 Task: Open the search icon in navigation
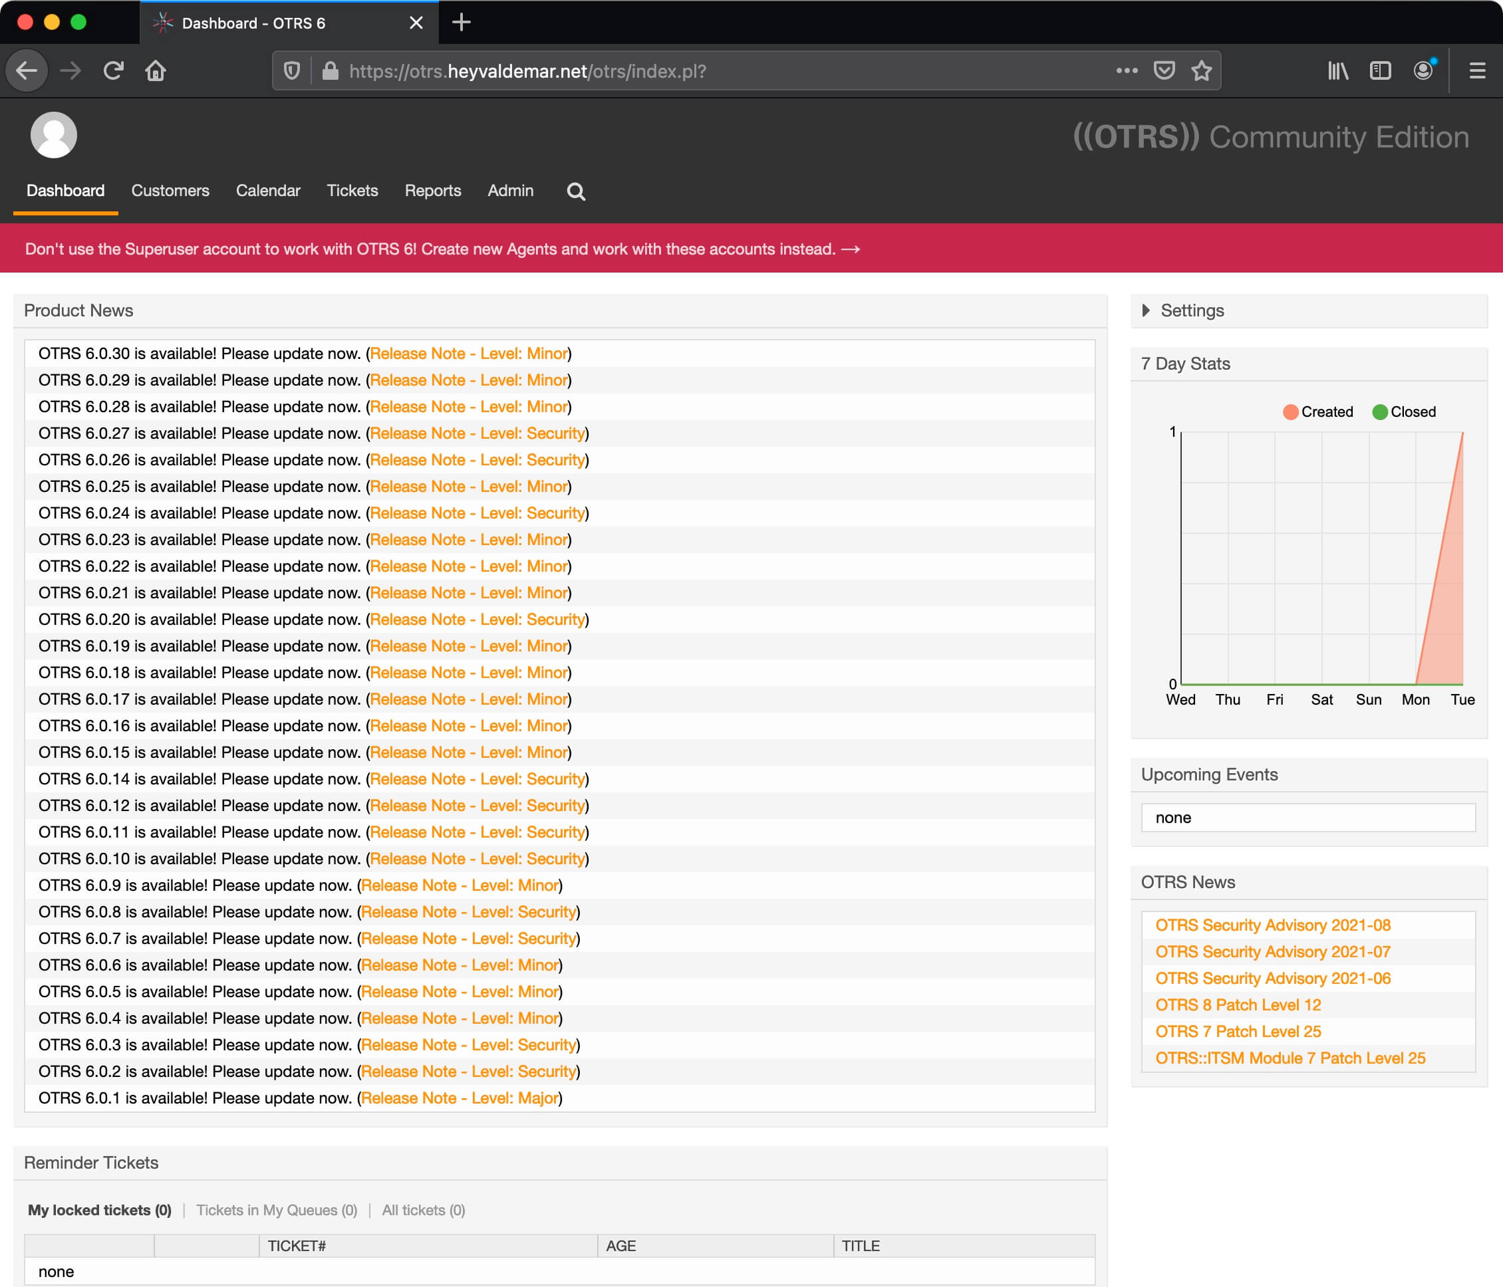coord(576,191)
